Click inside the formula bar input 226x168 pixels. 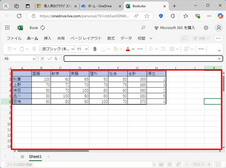141,59
